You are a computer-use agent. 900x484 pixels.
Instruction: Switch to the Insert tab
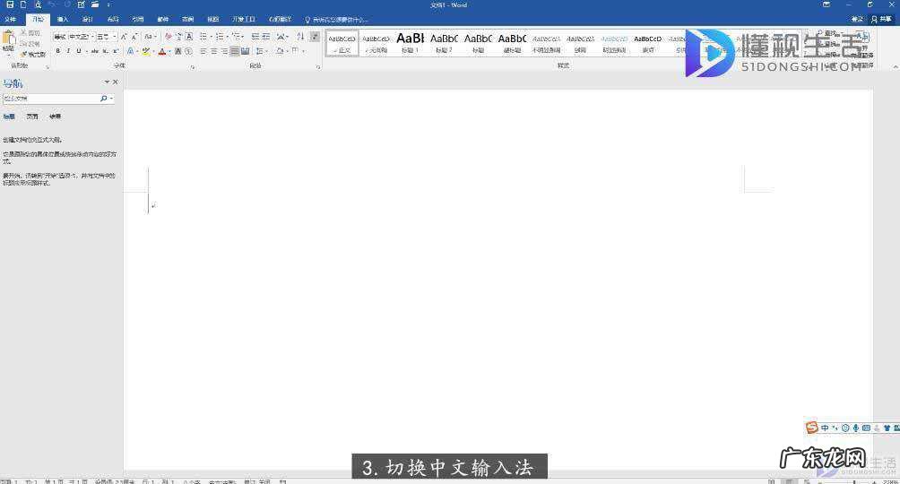pos(63,20)
